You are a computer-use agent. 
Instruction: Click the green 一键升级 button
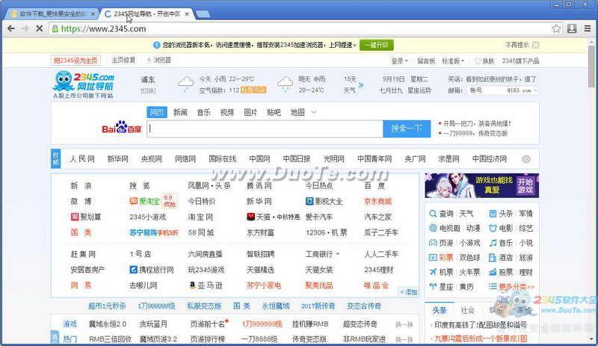click(x=376, y=45)
